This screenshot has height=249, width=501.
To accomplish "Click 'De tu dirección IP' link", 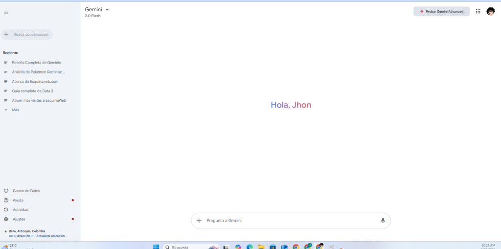I will (x=21, y=236).
